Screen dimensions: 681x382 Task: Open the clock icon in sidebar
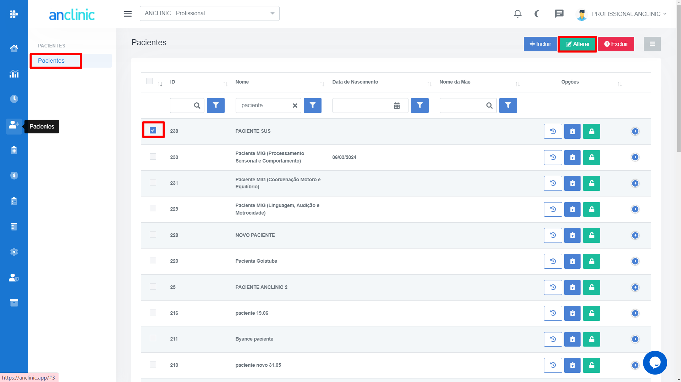(14, 99)
